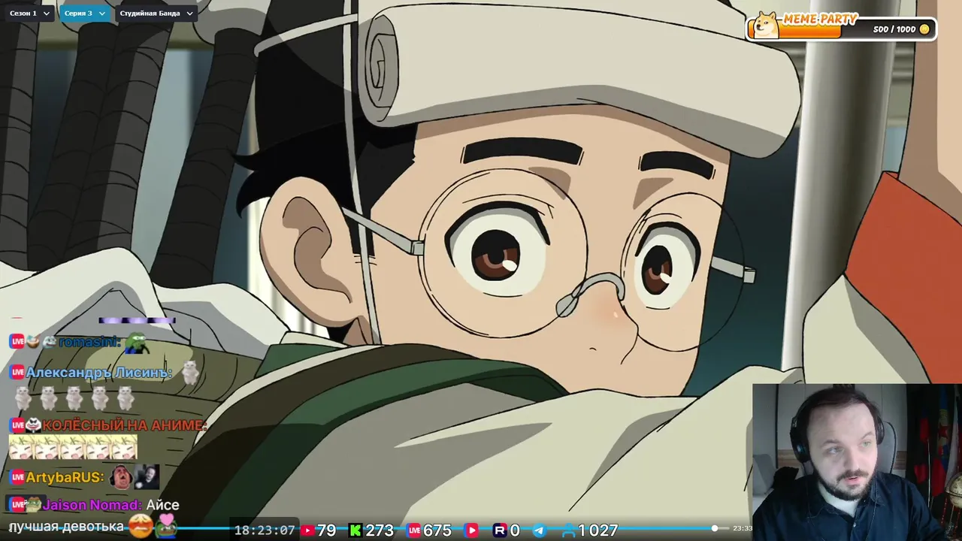
Task: Click the 18:23:07 clock text
Action: point(265,530)
